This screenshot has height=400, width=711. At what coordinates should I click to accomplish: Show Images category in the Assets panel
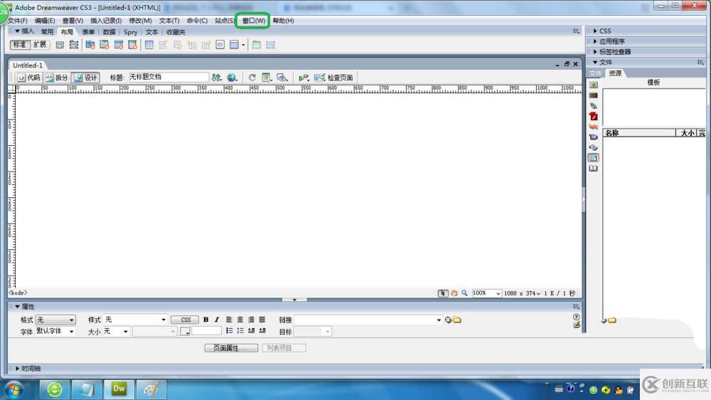click(x=594, y=85)
